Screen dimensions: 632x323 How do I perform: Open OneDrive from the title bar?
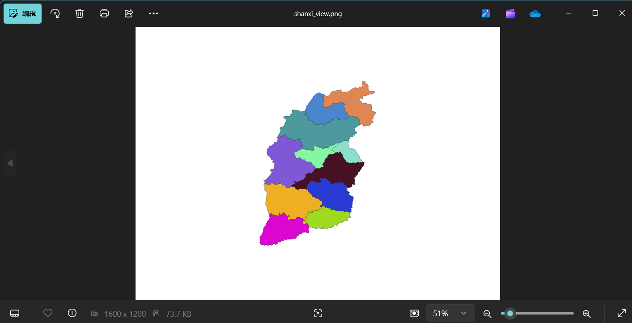[535, 13]
